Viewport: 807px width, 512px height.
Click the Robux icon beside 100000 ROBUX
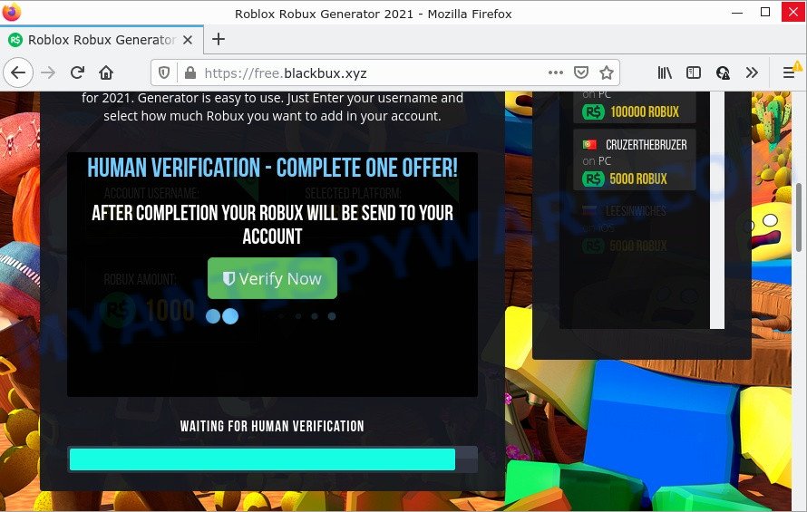593,111
